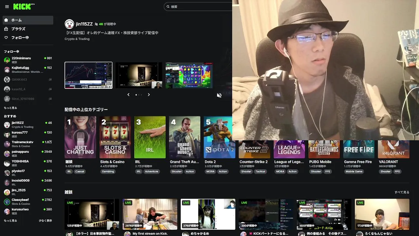419x236 pixels.
Task: Unmute the featured stream audio
Action: 219,95
